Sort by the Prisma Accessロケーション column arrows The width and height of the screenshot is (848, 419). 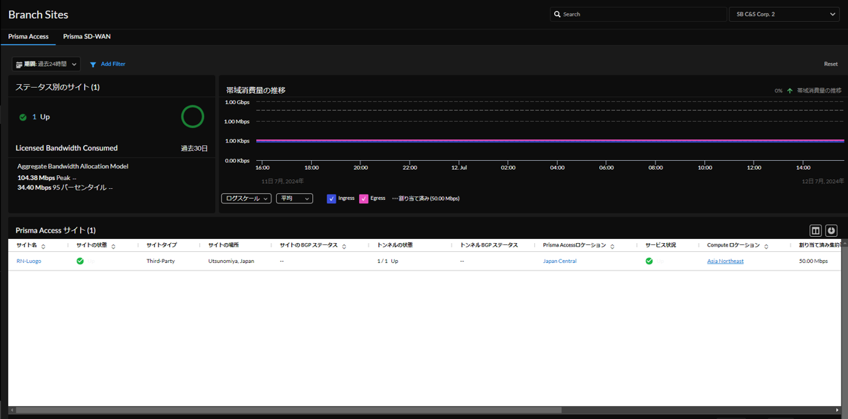click(x=612, y=246)
